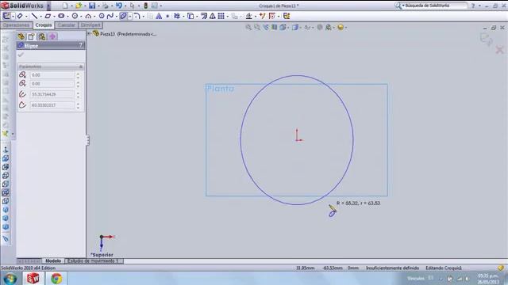The width and height of the screenshot is (508, 285).
Task: Select the Polygon sketch tool
Action: point(102,16)
